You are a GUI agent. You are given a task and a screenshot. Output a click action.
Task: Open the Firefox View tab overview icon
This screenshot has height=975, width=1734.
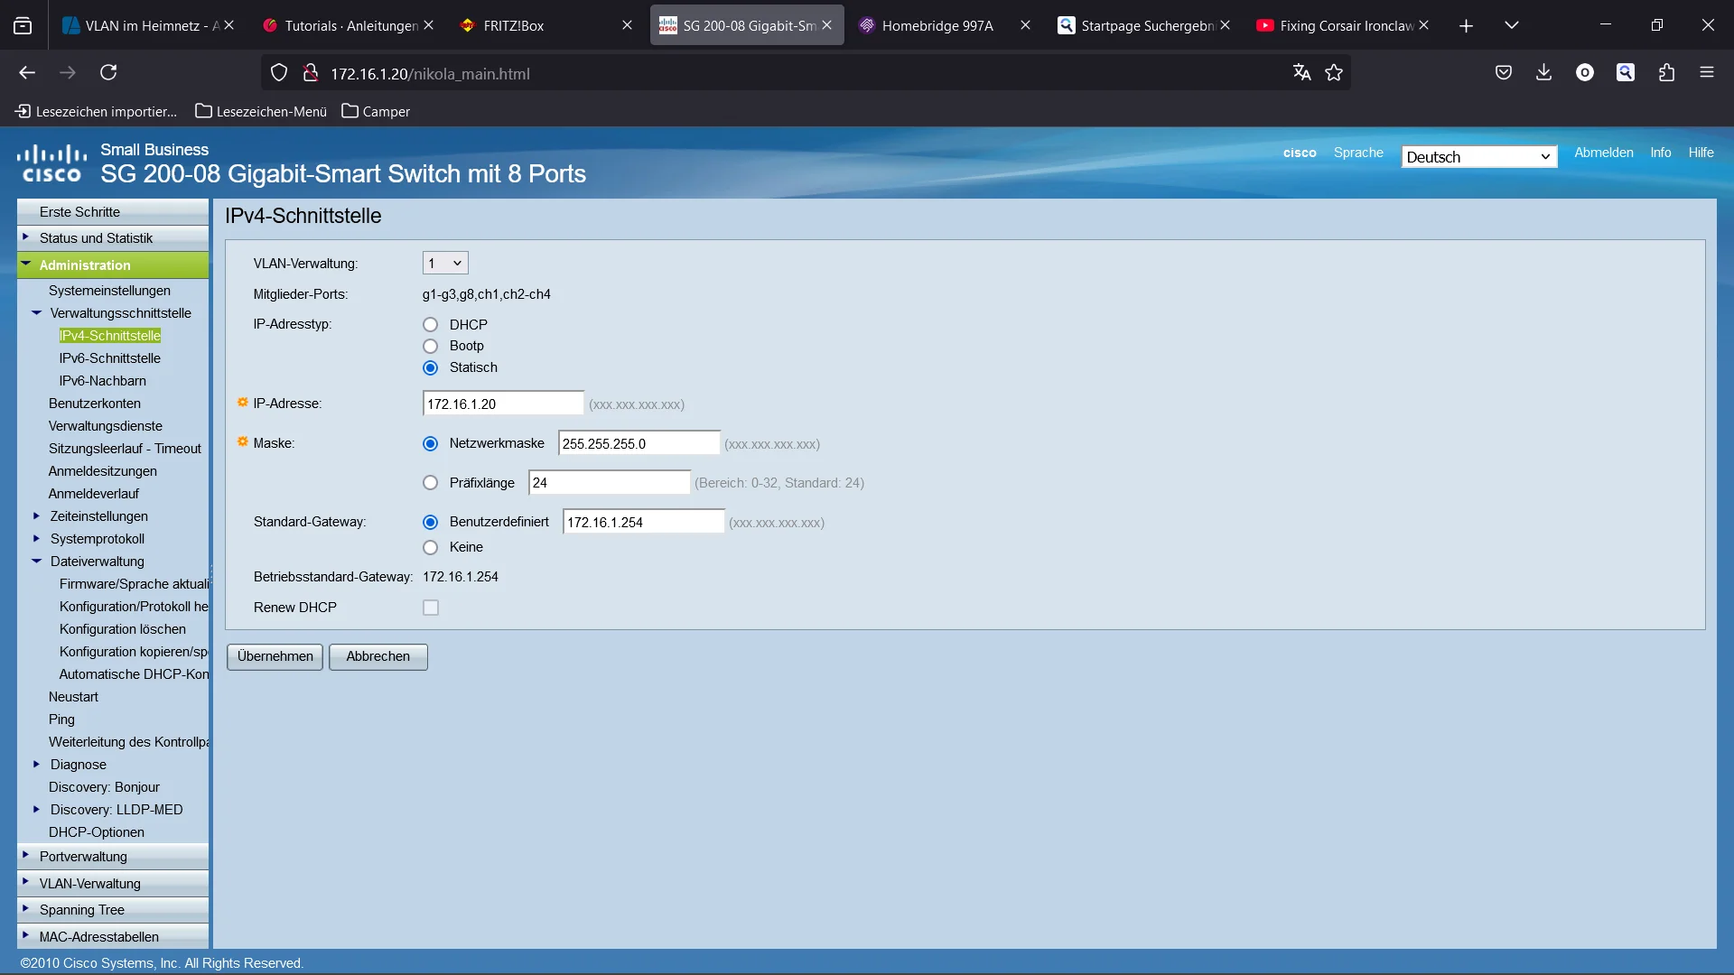(x=23, y=25)
